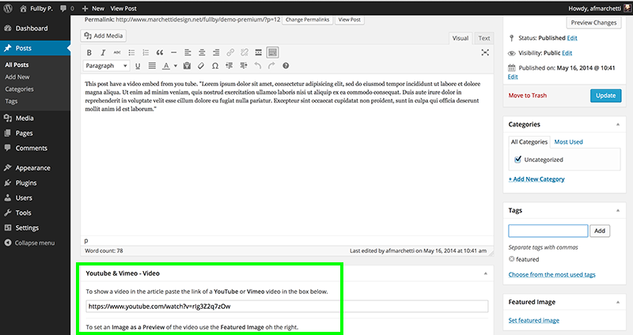Toggle bold formatting in the editor toolbar
The width and height of the screenshot is (633, 335).
(x=89, y=52)
